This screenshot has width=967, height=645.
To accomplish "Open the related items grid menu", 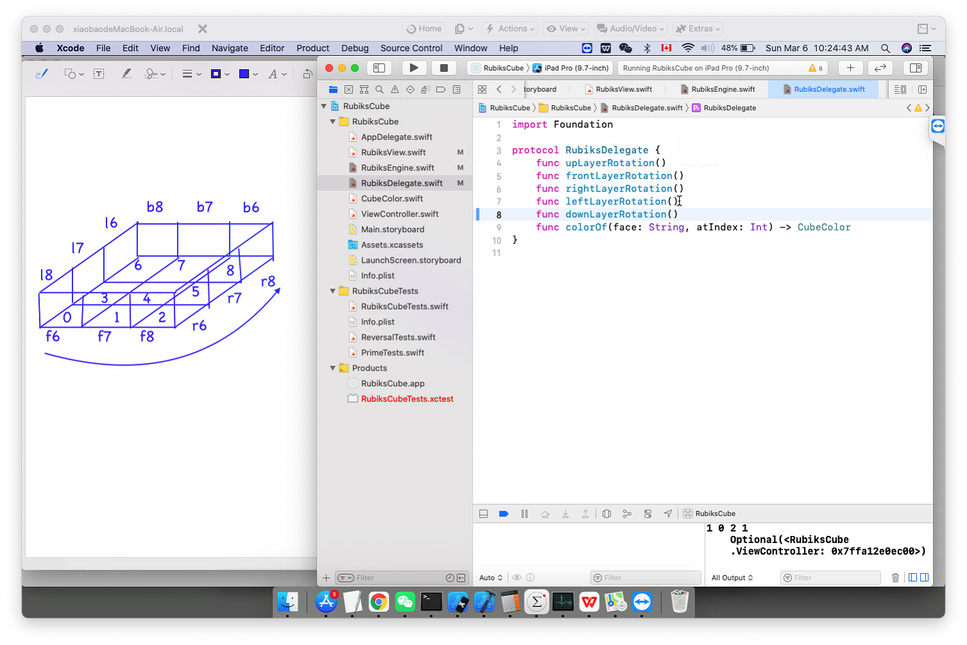I will click(x=482, y=90).
